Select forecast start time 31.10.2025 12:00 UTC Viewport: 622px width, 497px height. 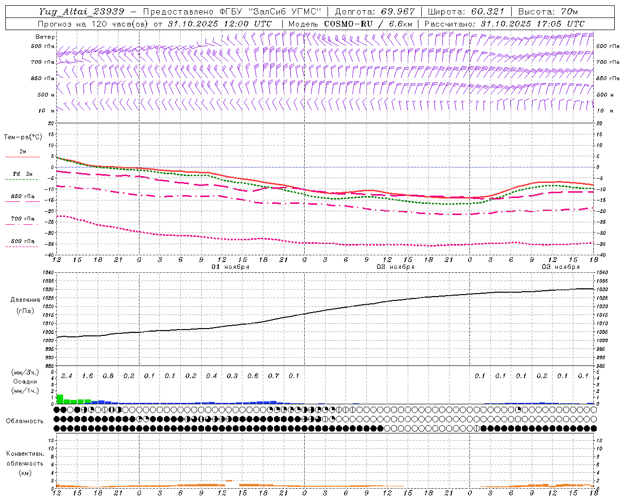click(220, 24)
